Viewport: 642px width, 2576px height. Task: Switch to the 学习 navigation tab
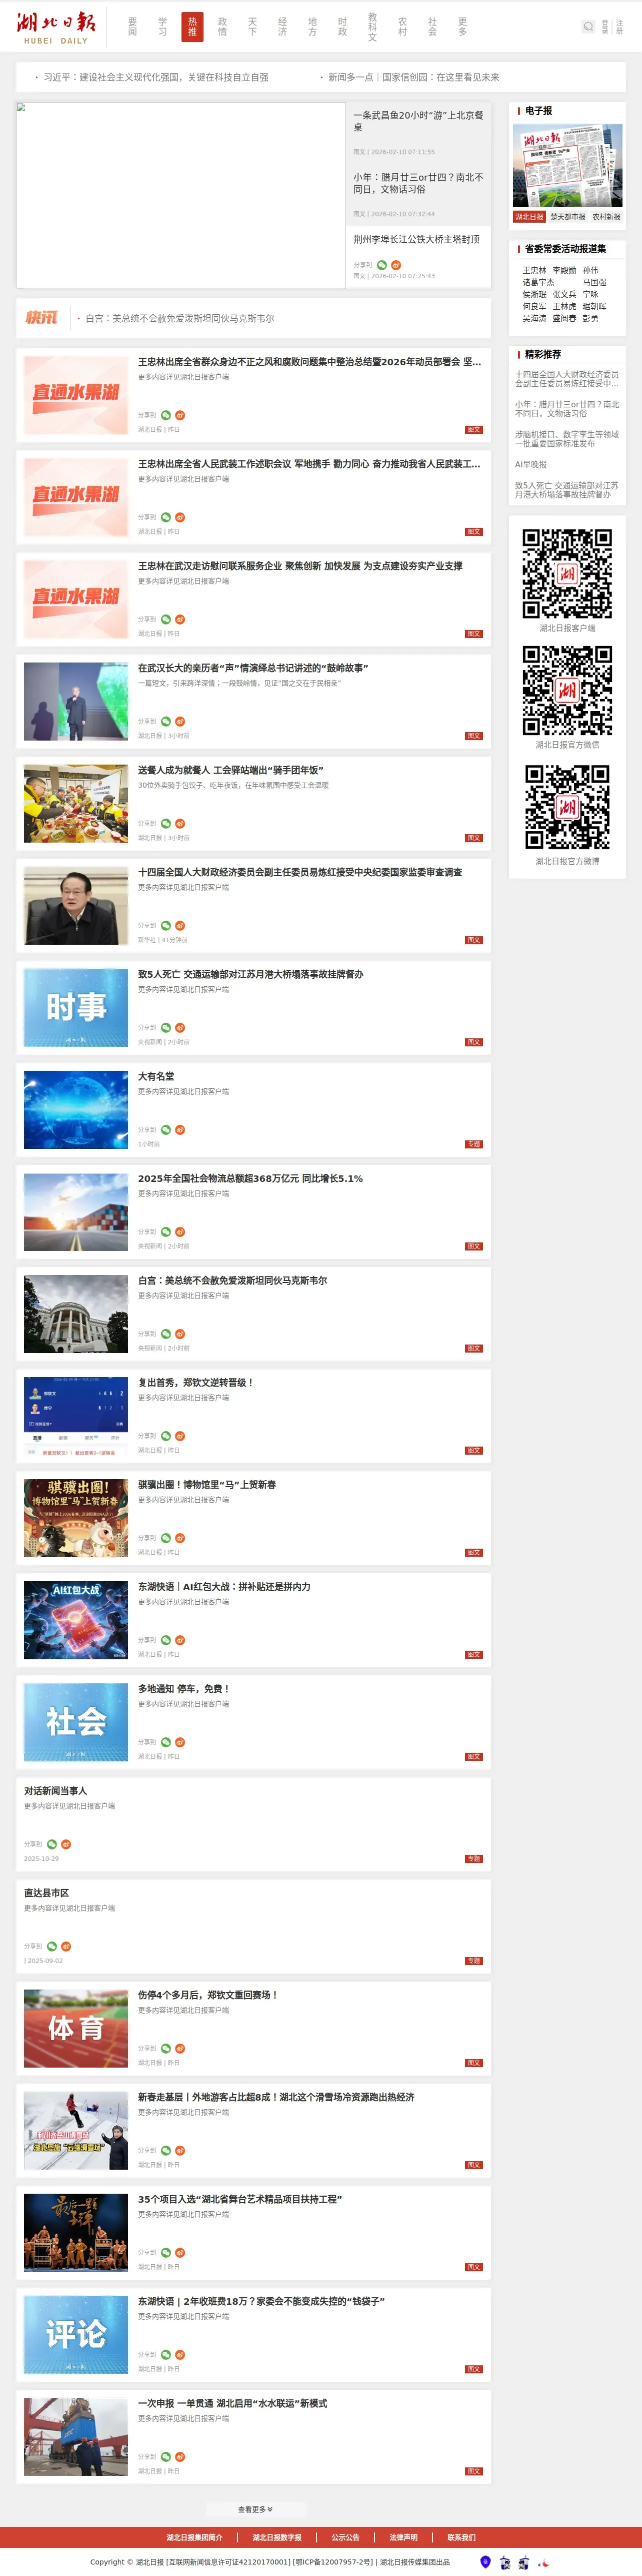(x=162, y=27)
